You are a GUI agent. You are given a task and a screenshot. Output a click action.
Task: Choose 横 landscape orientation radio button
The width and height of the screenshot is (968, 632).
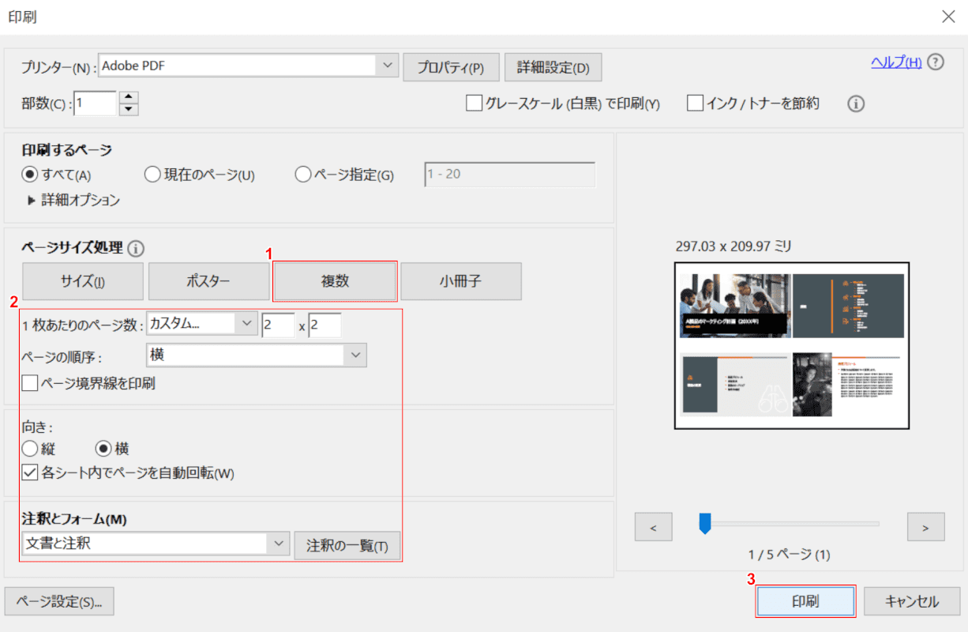[x=103, y=449]
